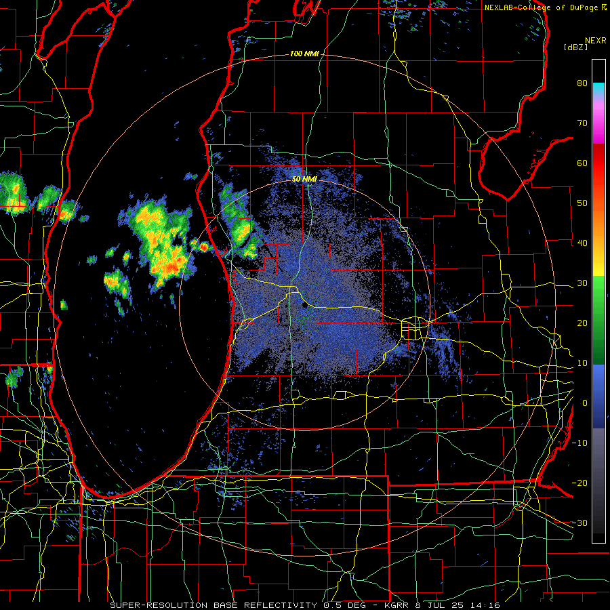Click the 50 value on the dBZ scale
The image size is (610, 610).
(582, 203)
